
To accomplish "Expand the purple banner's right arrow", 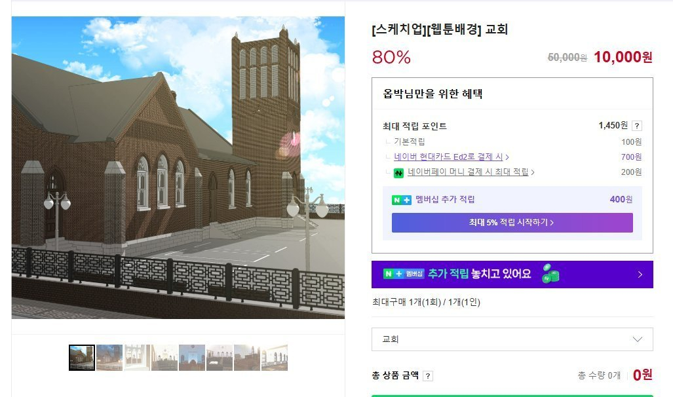I will click(x=640, y=274).
